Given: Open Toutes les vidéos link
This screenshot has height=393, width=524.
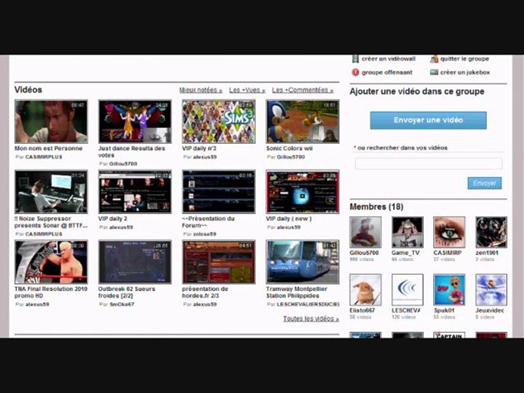Looking at the screenshot, I should click(x=311, y=319).
